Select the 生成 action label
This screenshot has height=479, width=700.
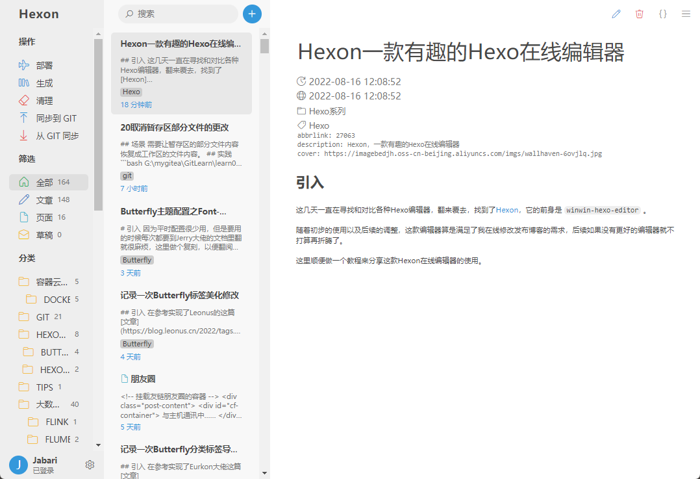click(44, 83)
